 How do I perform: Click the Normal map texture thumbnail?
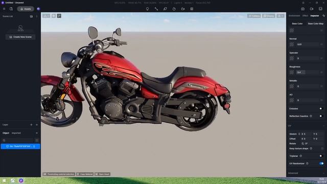click(292, 44)
